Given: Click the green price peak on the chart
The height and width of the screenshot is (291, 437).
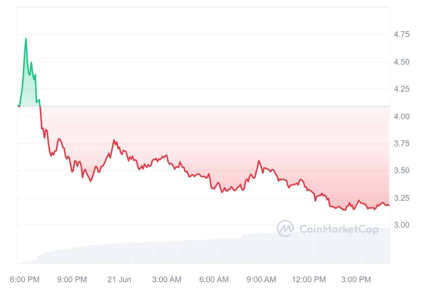Looking at the screenshot, I should [26, 39].
